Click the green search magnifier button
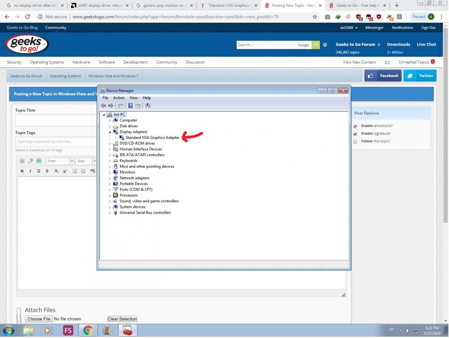This screenshot has width=449, height=338. click(x=316, y=45)
